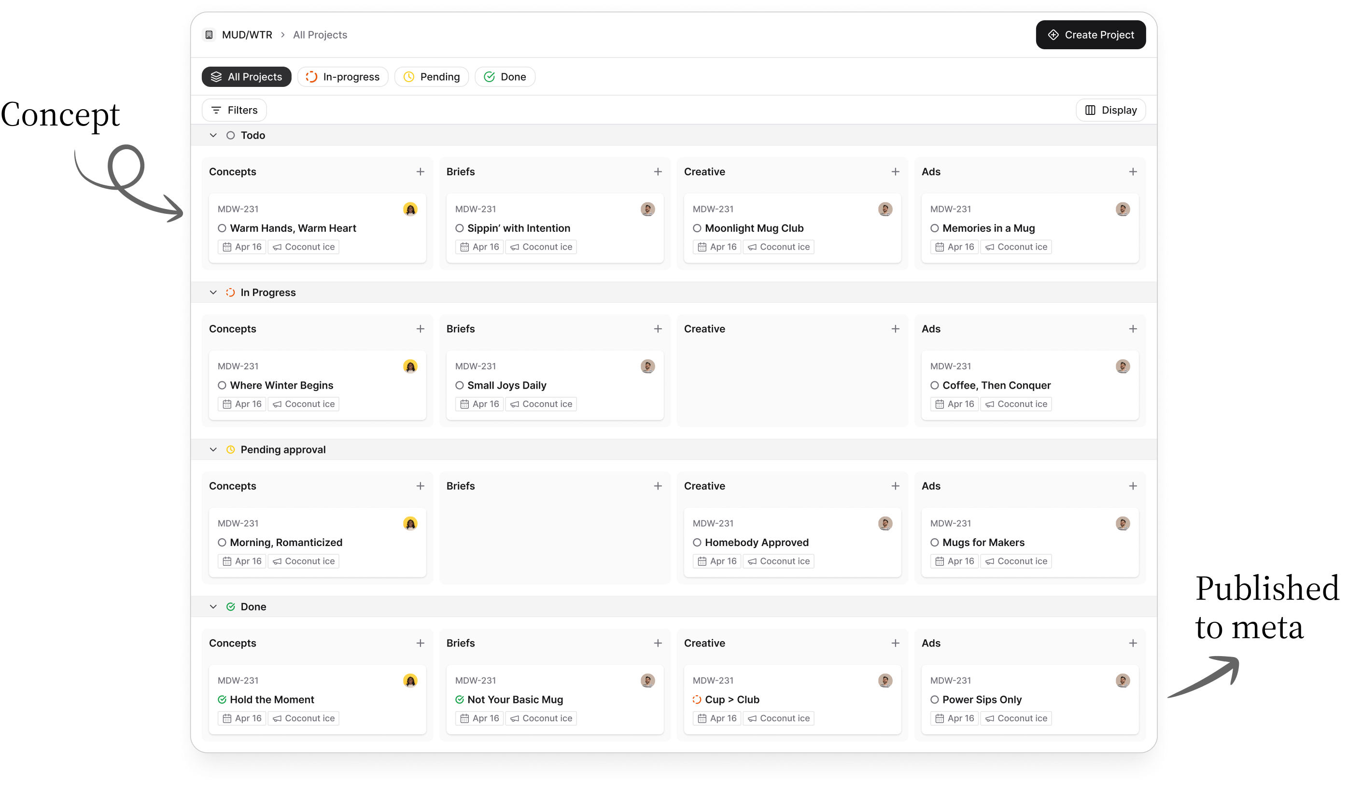Click the Display options icon
The height and width of the screenshot is (785, 1348).
click(1090, 110)
